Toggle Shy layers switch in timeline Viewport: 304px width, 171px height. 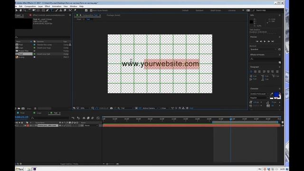pyautogui.click(x=84, y=118)
